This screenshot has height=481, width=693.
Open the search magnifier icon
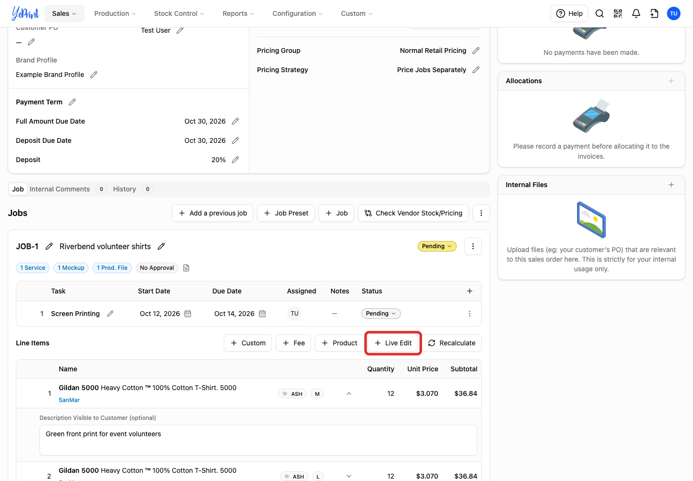pyautogui.click(x=600, y=13)
